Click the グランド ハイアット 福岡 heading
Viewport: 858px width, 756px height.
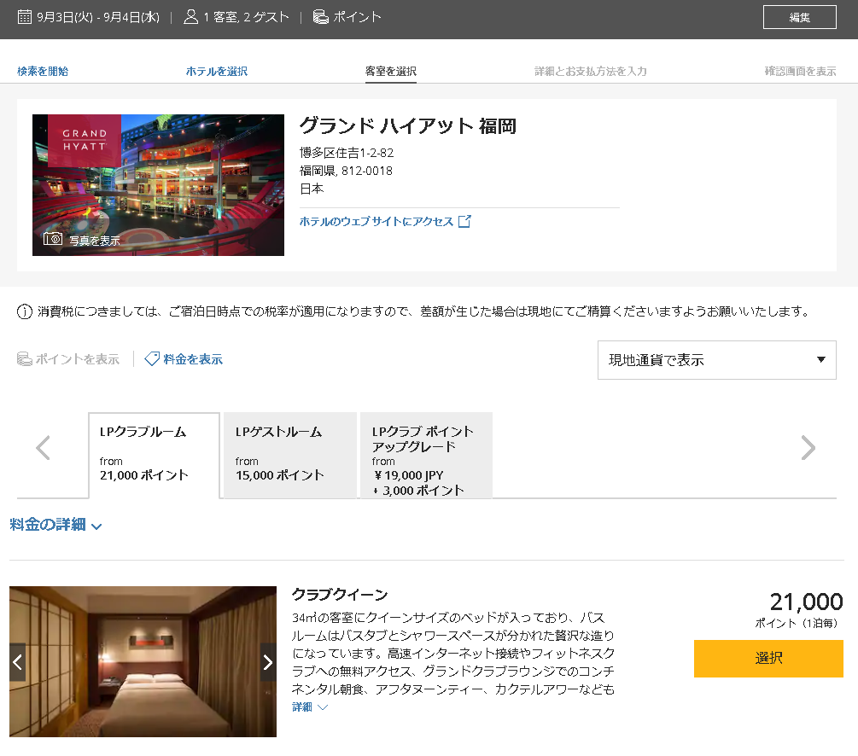408,125
